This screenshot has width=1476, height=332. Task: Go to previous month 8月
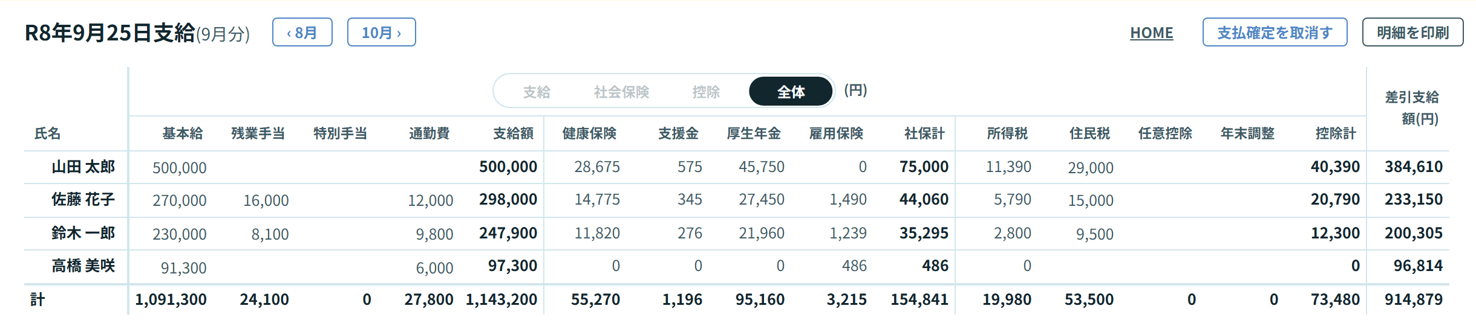tap(302, 33)
